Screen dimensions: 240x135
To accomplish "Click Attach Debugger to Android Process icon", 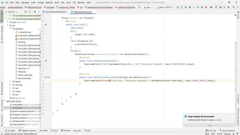I will click(x=202, y=7).
